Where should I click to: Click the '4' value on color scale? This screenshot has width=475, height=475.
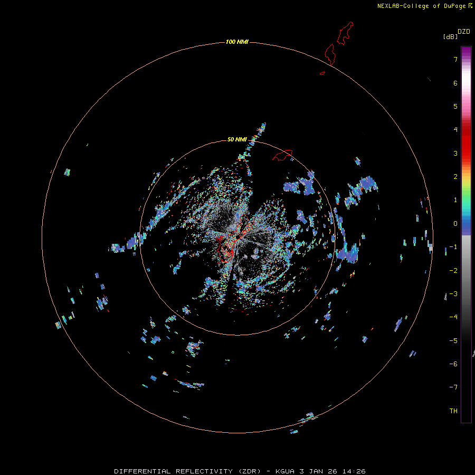click(x=455, y=130)
